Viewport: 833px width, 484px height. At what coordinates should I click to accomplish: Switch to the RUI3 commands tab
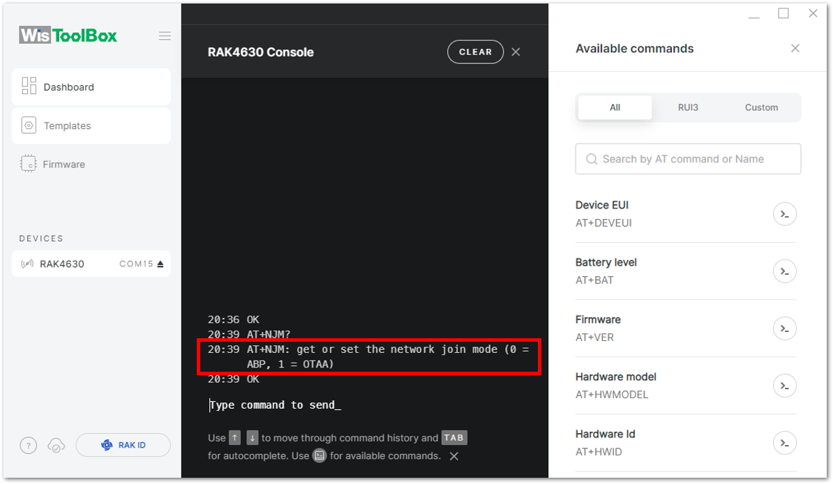(x=688, y=107)
